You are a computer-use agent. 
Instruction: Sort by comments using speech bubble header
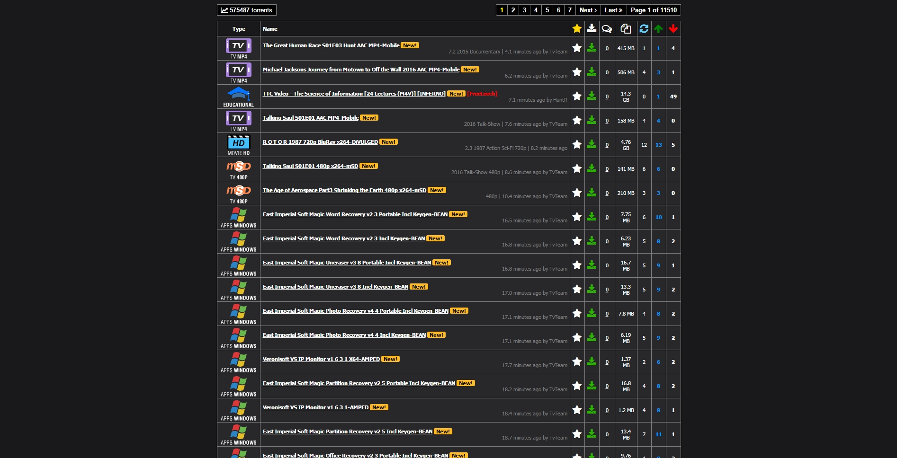click(x=607, y=29)
